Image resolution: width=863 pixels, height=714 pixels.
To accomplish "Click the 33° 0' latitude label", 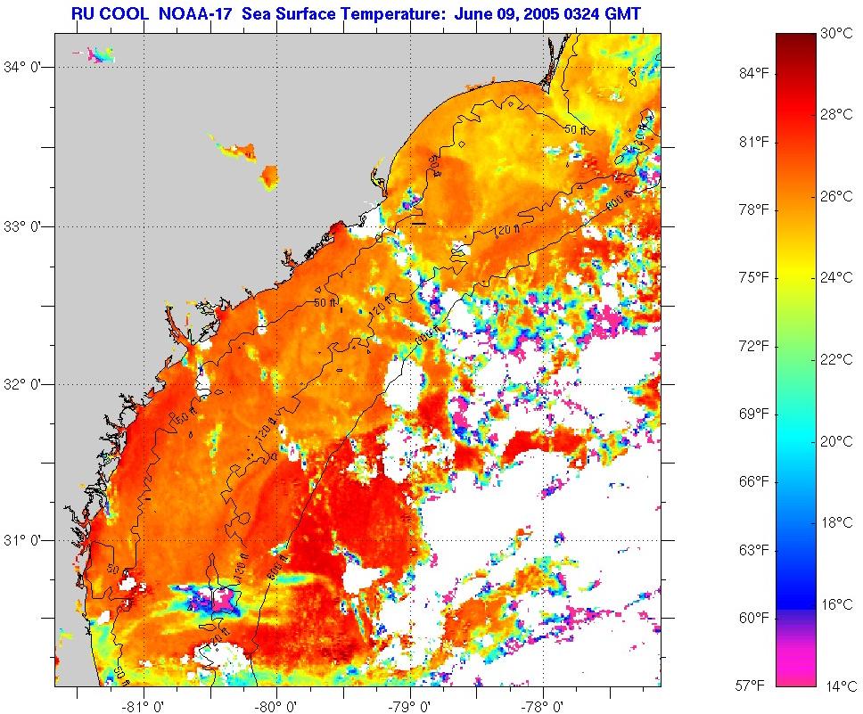I will [x=27, y=226].
